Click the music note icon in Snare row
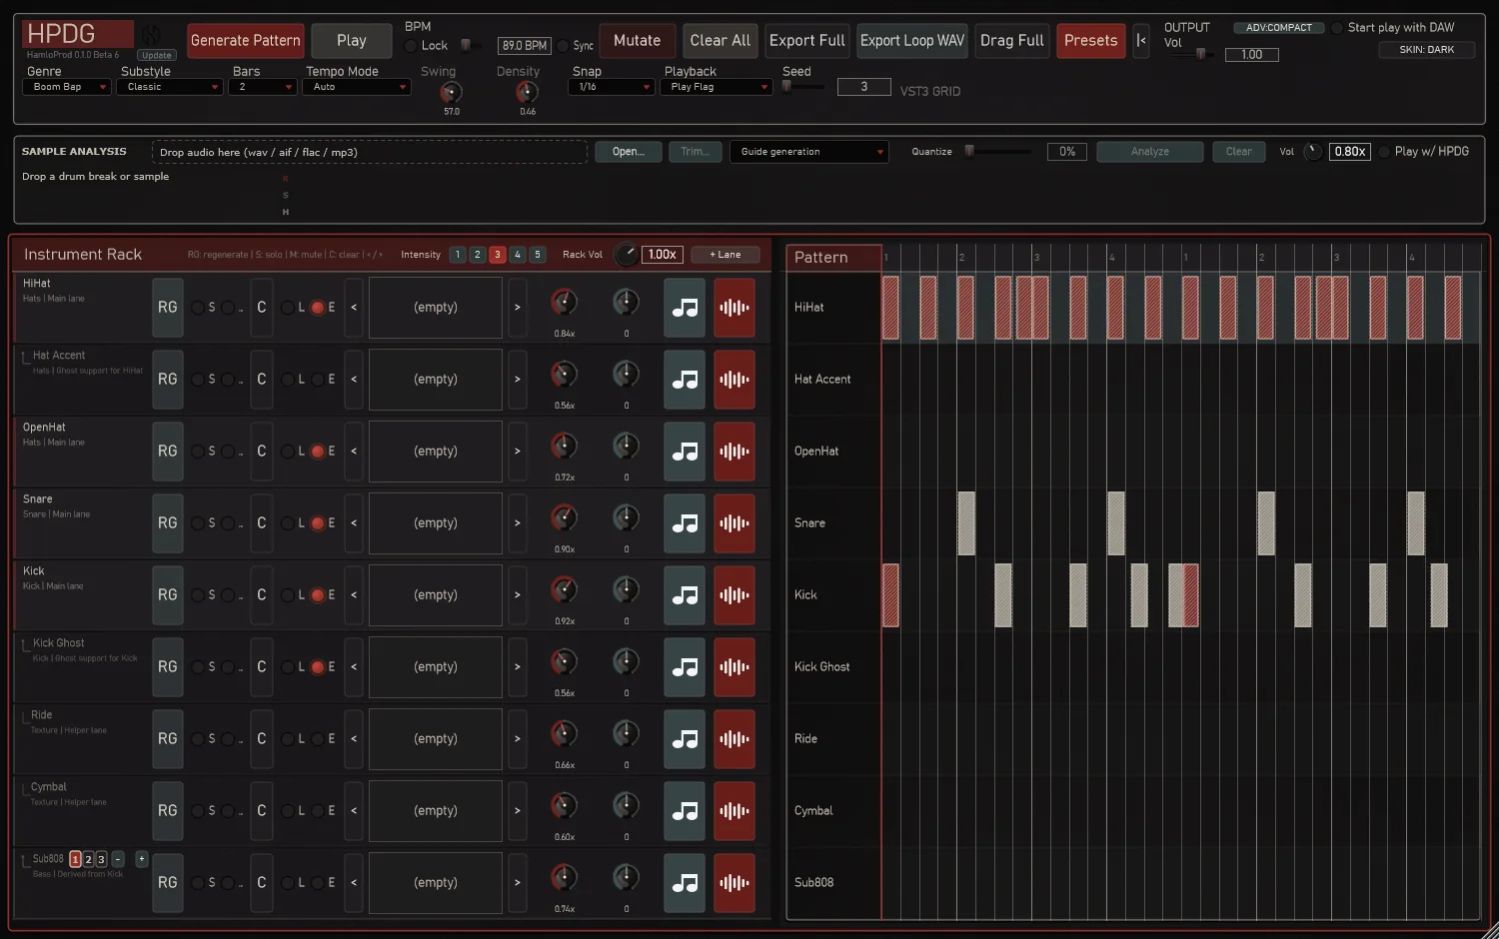 coord(685,523)
